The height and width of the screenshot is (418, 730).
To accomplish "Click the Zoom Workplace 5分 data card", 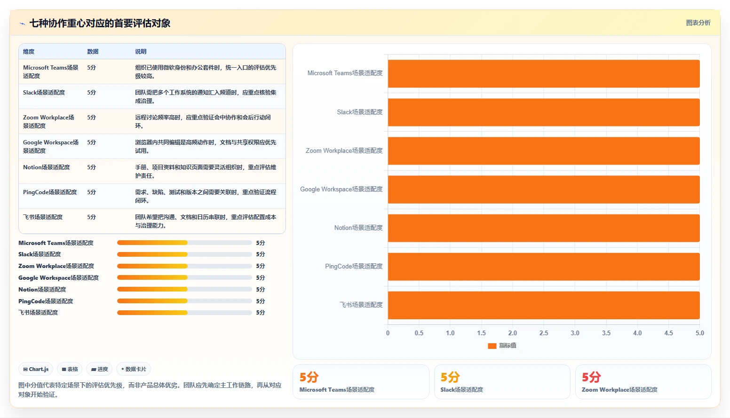I will [x=643, y=382].
